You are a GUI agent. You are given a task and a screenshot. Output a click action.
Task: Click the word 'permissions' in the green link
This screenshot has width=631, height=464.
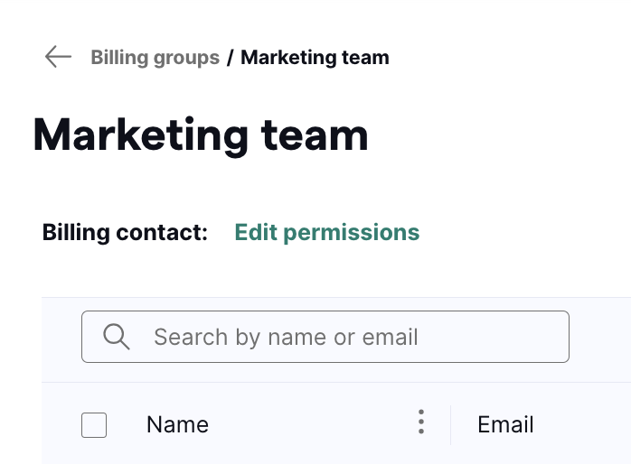coord(352,233)
